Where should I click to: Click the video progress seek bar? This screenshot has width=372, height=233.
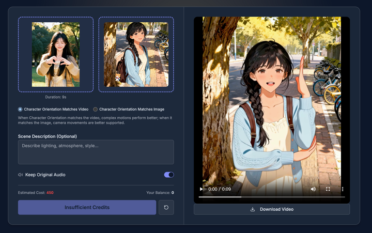coord(272,197)
